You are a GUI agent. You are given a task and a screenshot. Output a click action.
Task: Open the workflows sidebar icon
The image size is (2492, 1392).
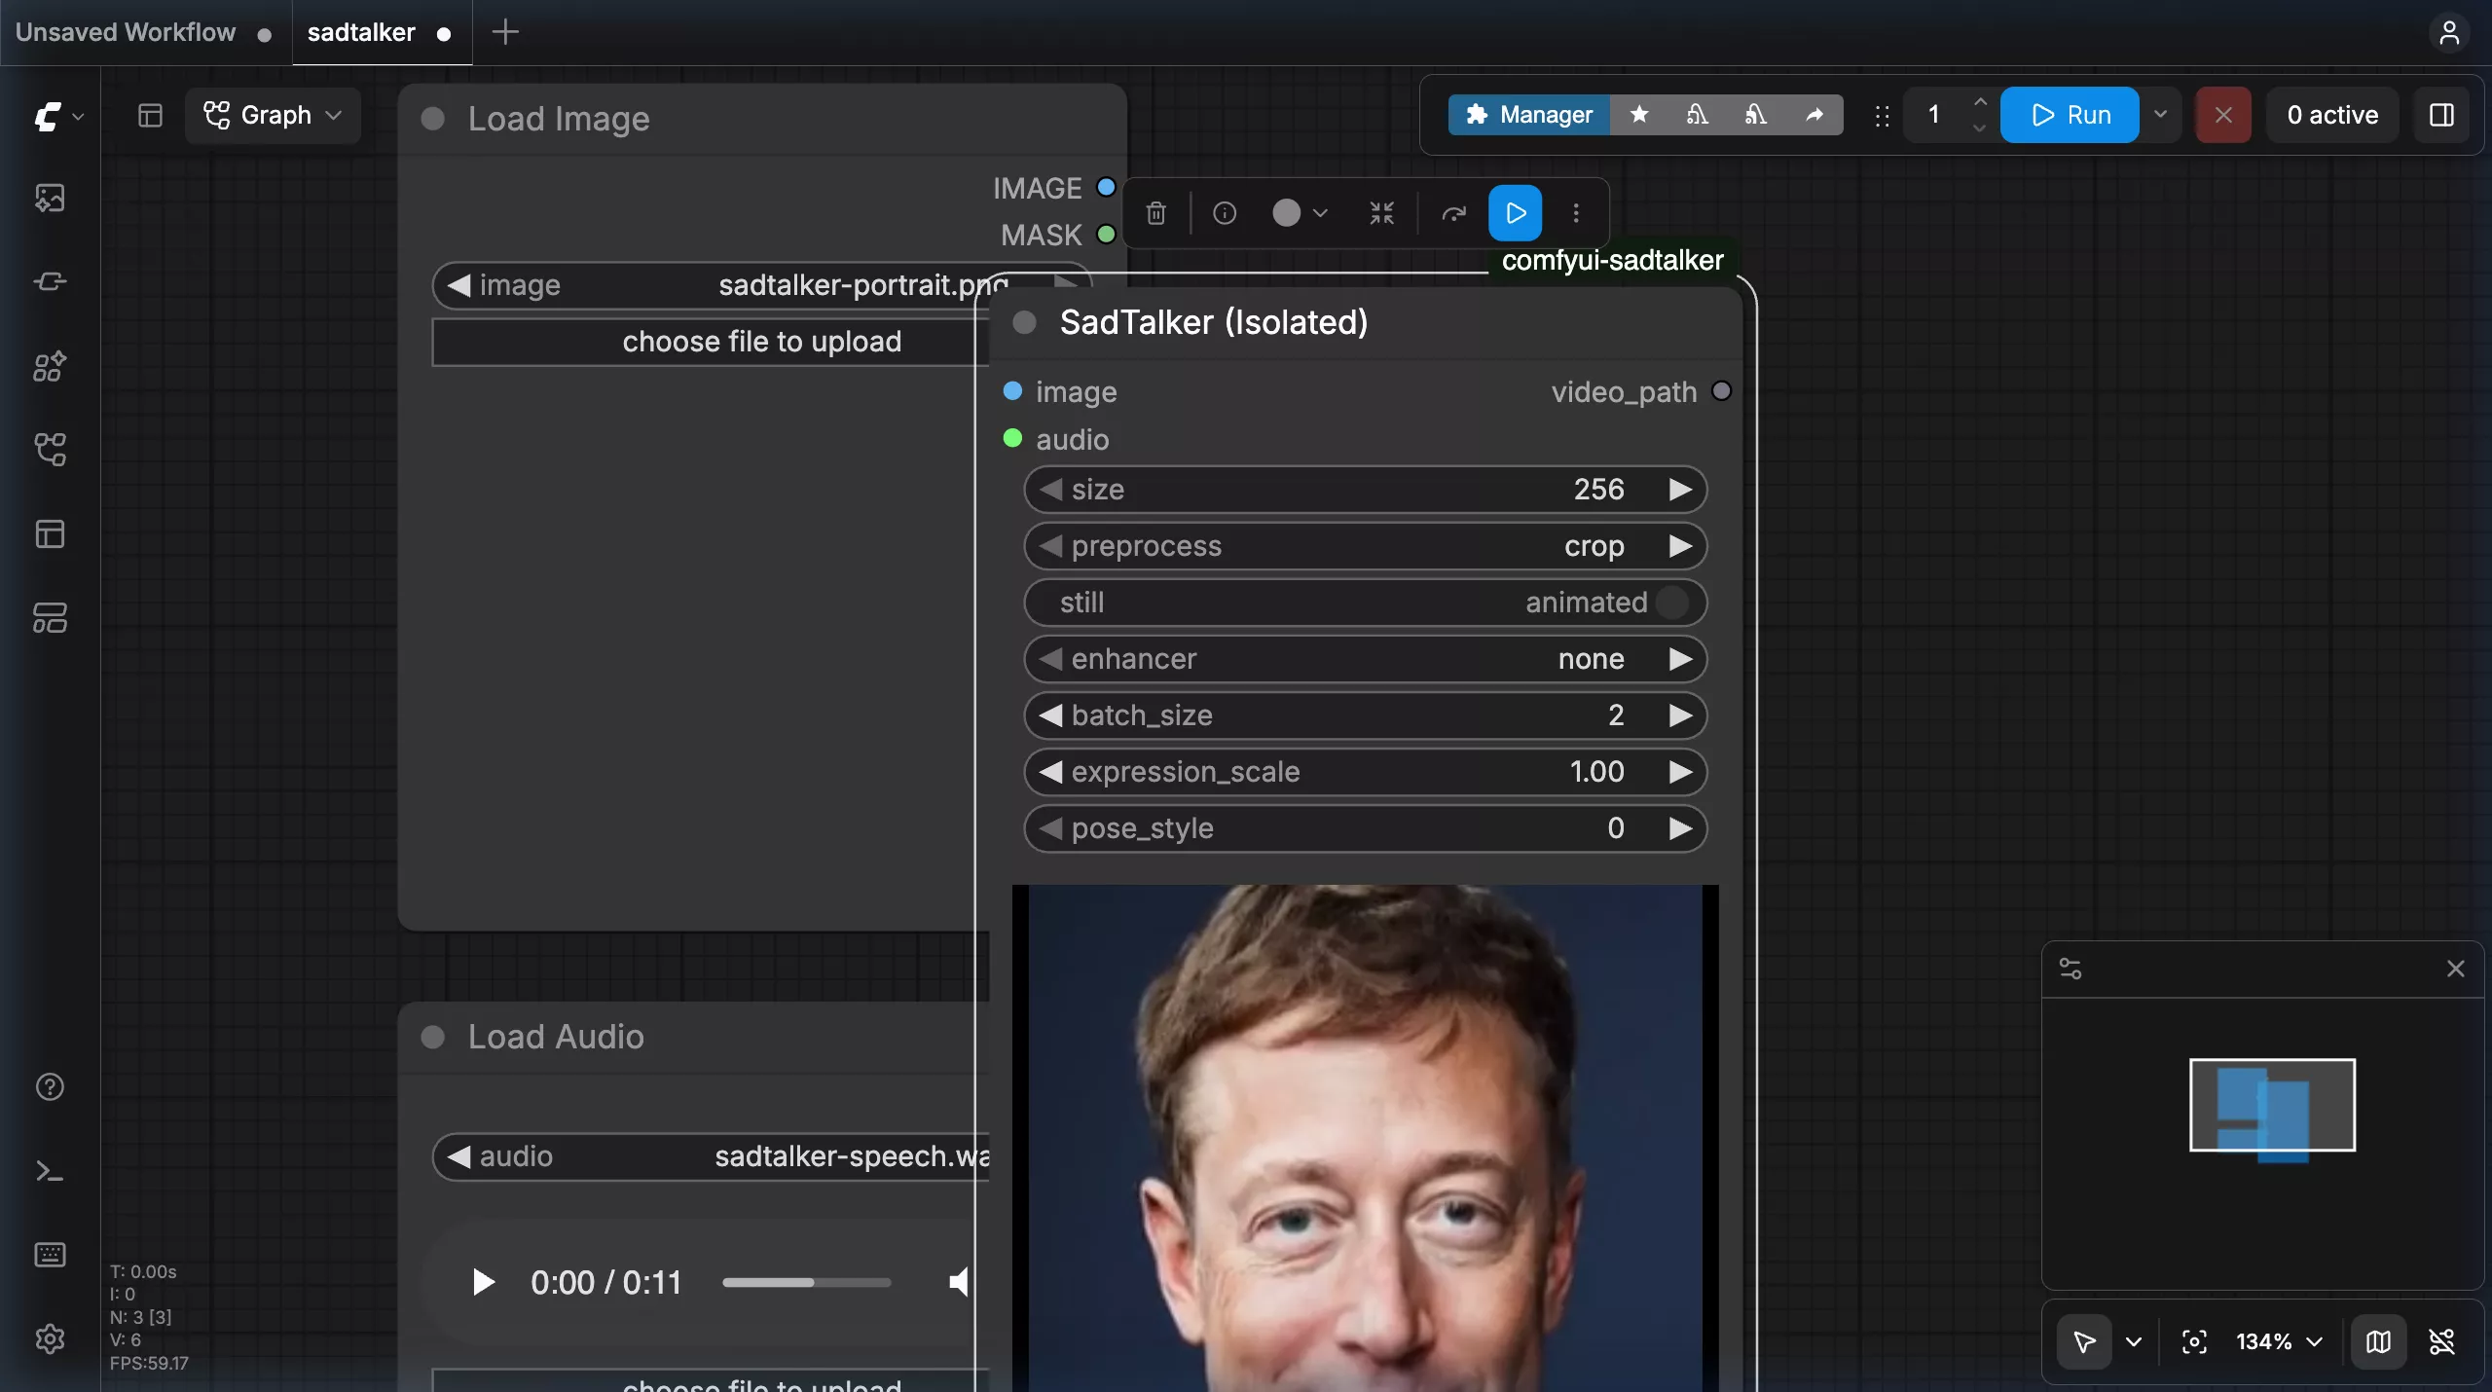coord(50,450)
